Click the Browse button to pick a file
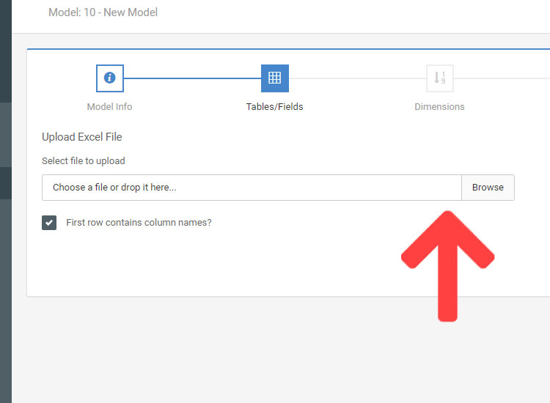Image resolution: width=550 pixels, height=403 pixels. 488,188
